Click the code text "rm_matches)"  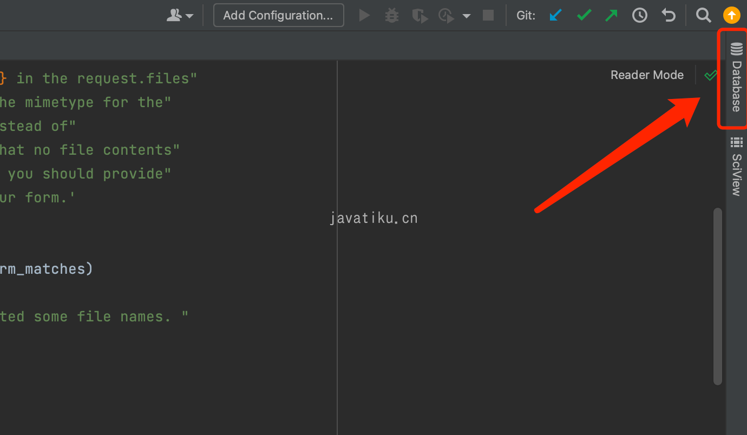pyautogui.click(x=47, y=269)
